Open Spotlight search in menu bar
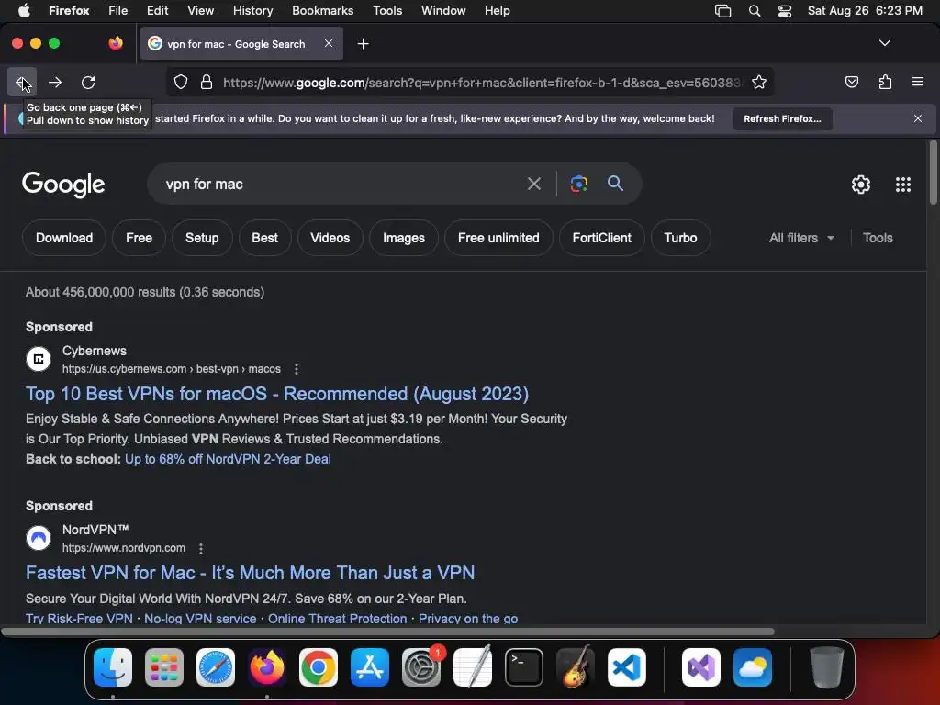This screenshot has height=705, width=940. 755,11
